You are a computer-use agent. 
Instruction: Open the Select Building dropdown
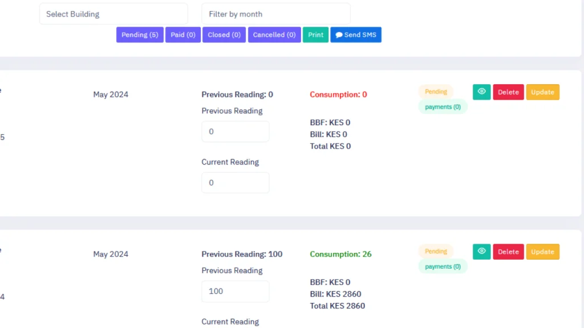click(x=113, y=13)
